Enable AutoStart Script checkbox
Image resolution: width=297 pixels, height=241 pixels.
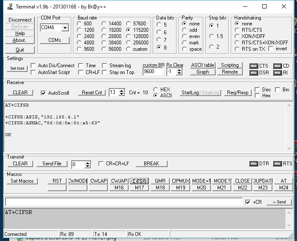[x=33, y=72]
